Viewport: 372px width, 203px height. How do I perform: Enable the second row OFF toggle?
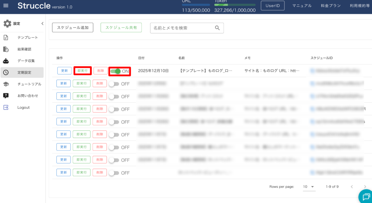coord(114,84)
